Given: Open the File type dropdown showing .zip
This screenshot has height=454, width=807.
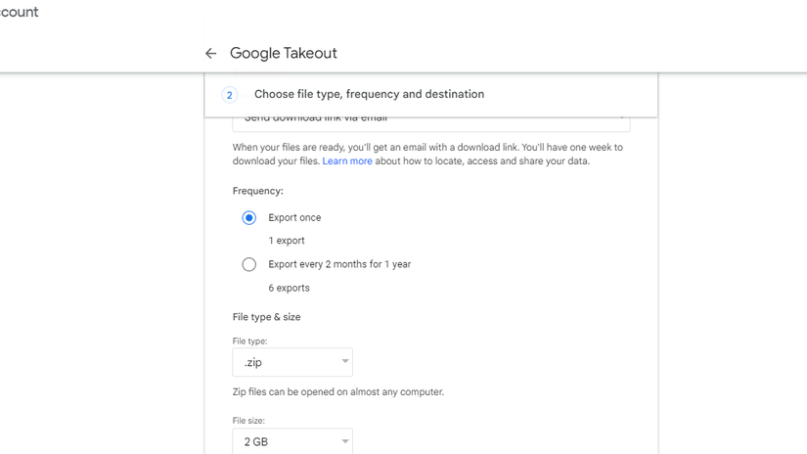Looking at the screenshot, I should [x=291, y=362].
